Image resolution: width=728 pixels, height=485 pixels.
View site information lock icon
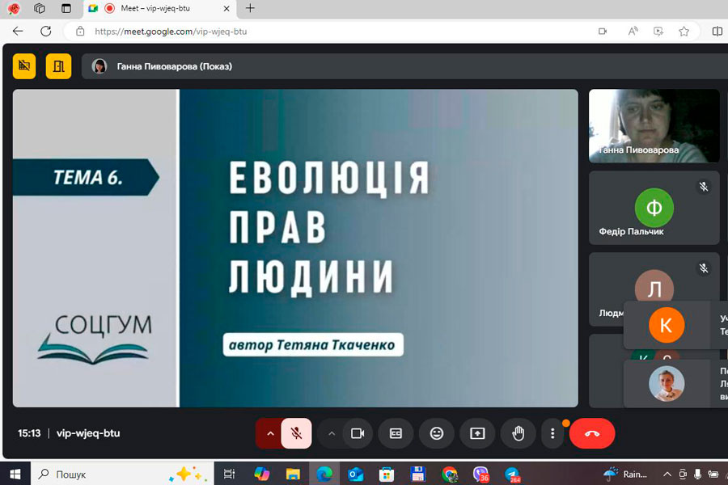point(80,31)
